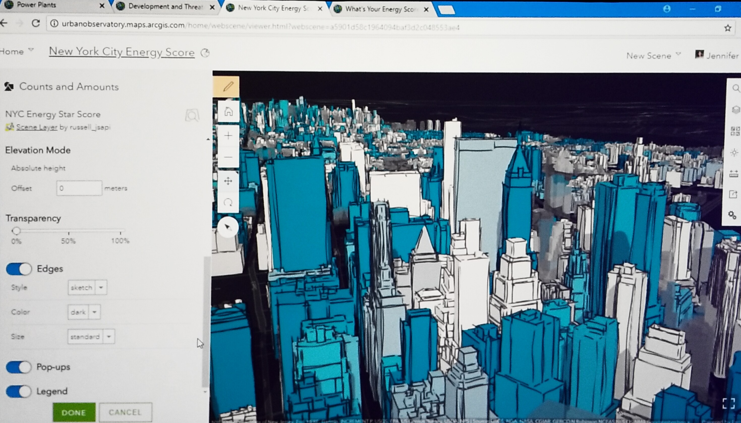741x423 pixels.
Task: Click the CANCEL button
Action: click(x=125, y=412)
